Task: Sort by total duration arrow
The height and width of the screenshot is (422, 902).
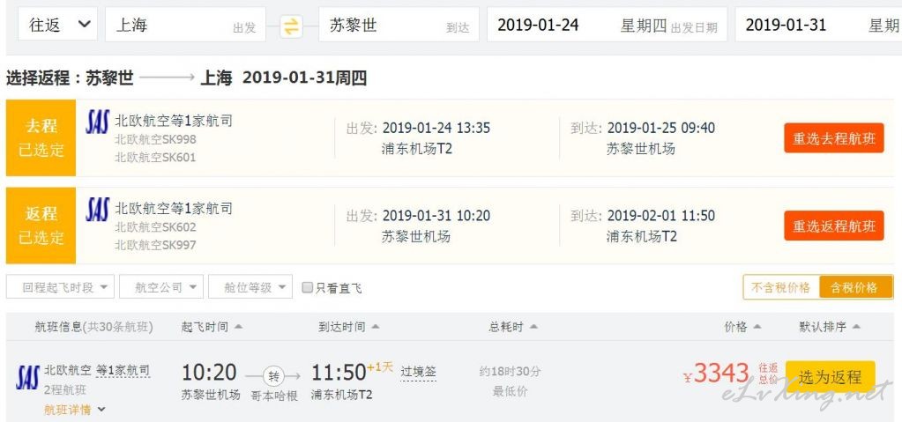Action: [533, 327]
